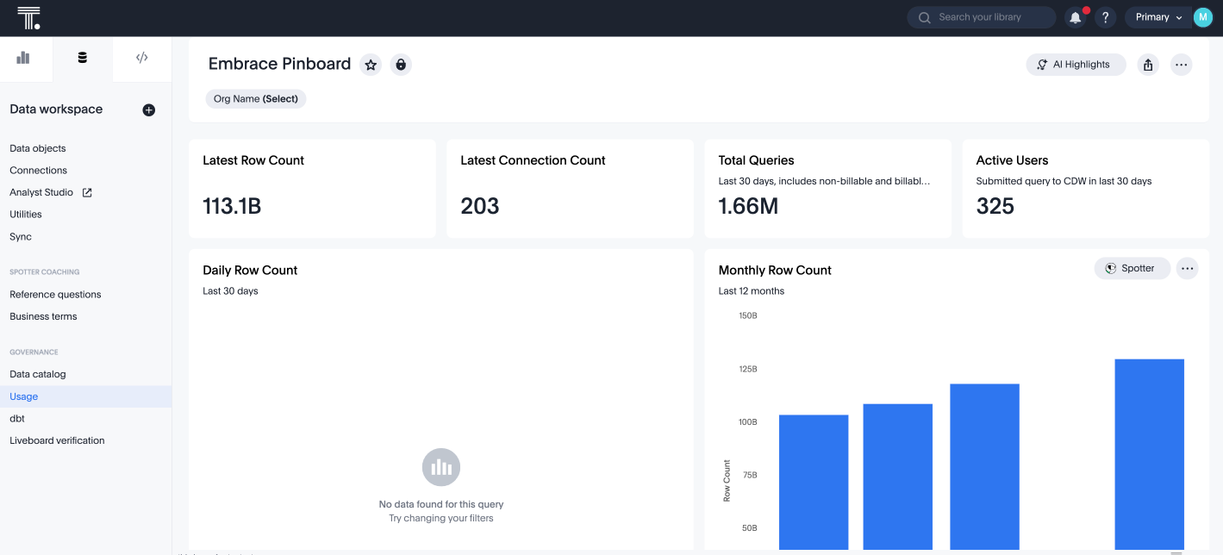Open options for the Monthly Row Count tile
The image size is (1223, 555).
[1187, 268]
